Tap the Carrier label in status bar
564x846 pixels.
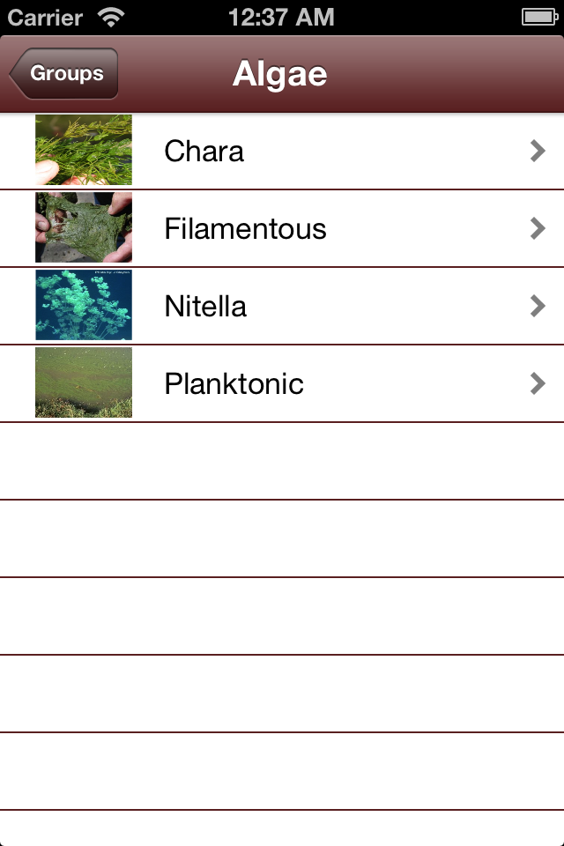(45, 17)
